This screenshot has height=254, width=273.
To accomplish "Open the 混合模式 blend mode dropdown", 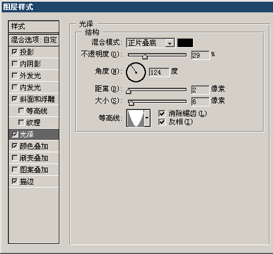I will [151, 43].
